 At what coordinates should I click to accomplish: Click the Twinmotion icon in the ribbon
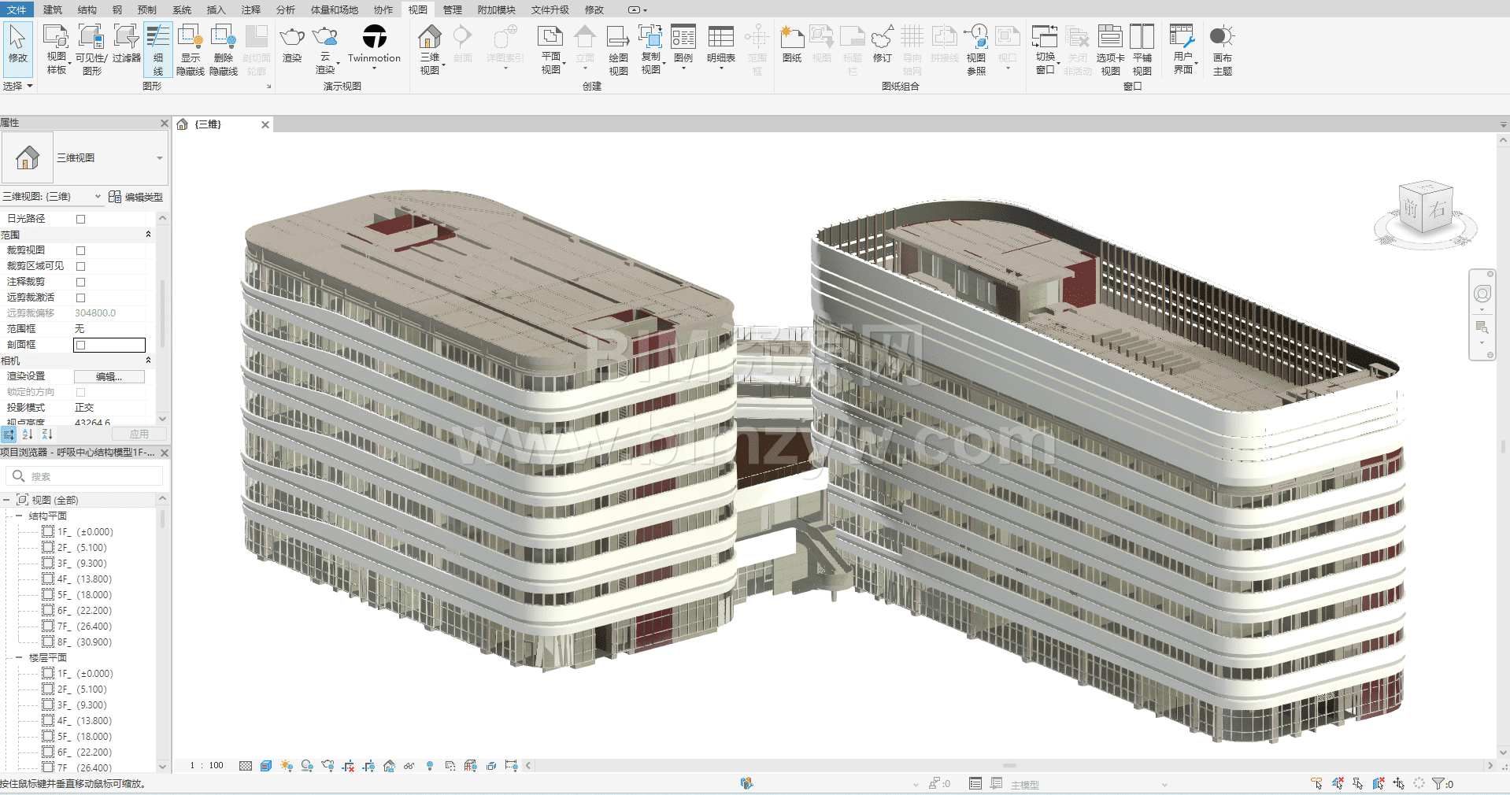tap(374, 38)
